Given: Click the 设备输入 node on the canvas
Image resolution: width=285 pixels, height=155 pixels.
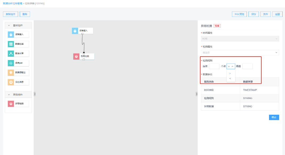Looking at the screenshot, I should pos(83,31).
